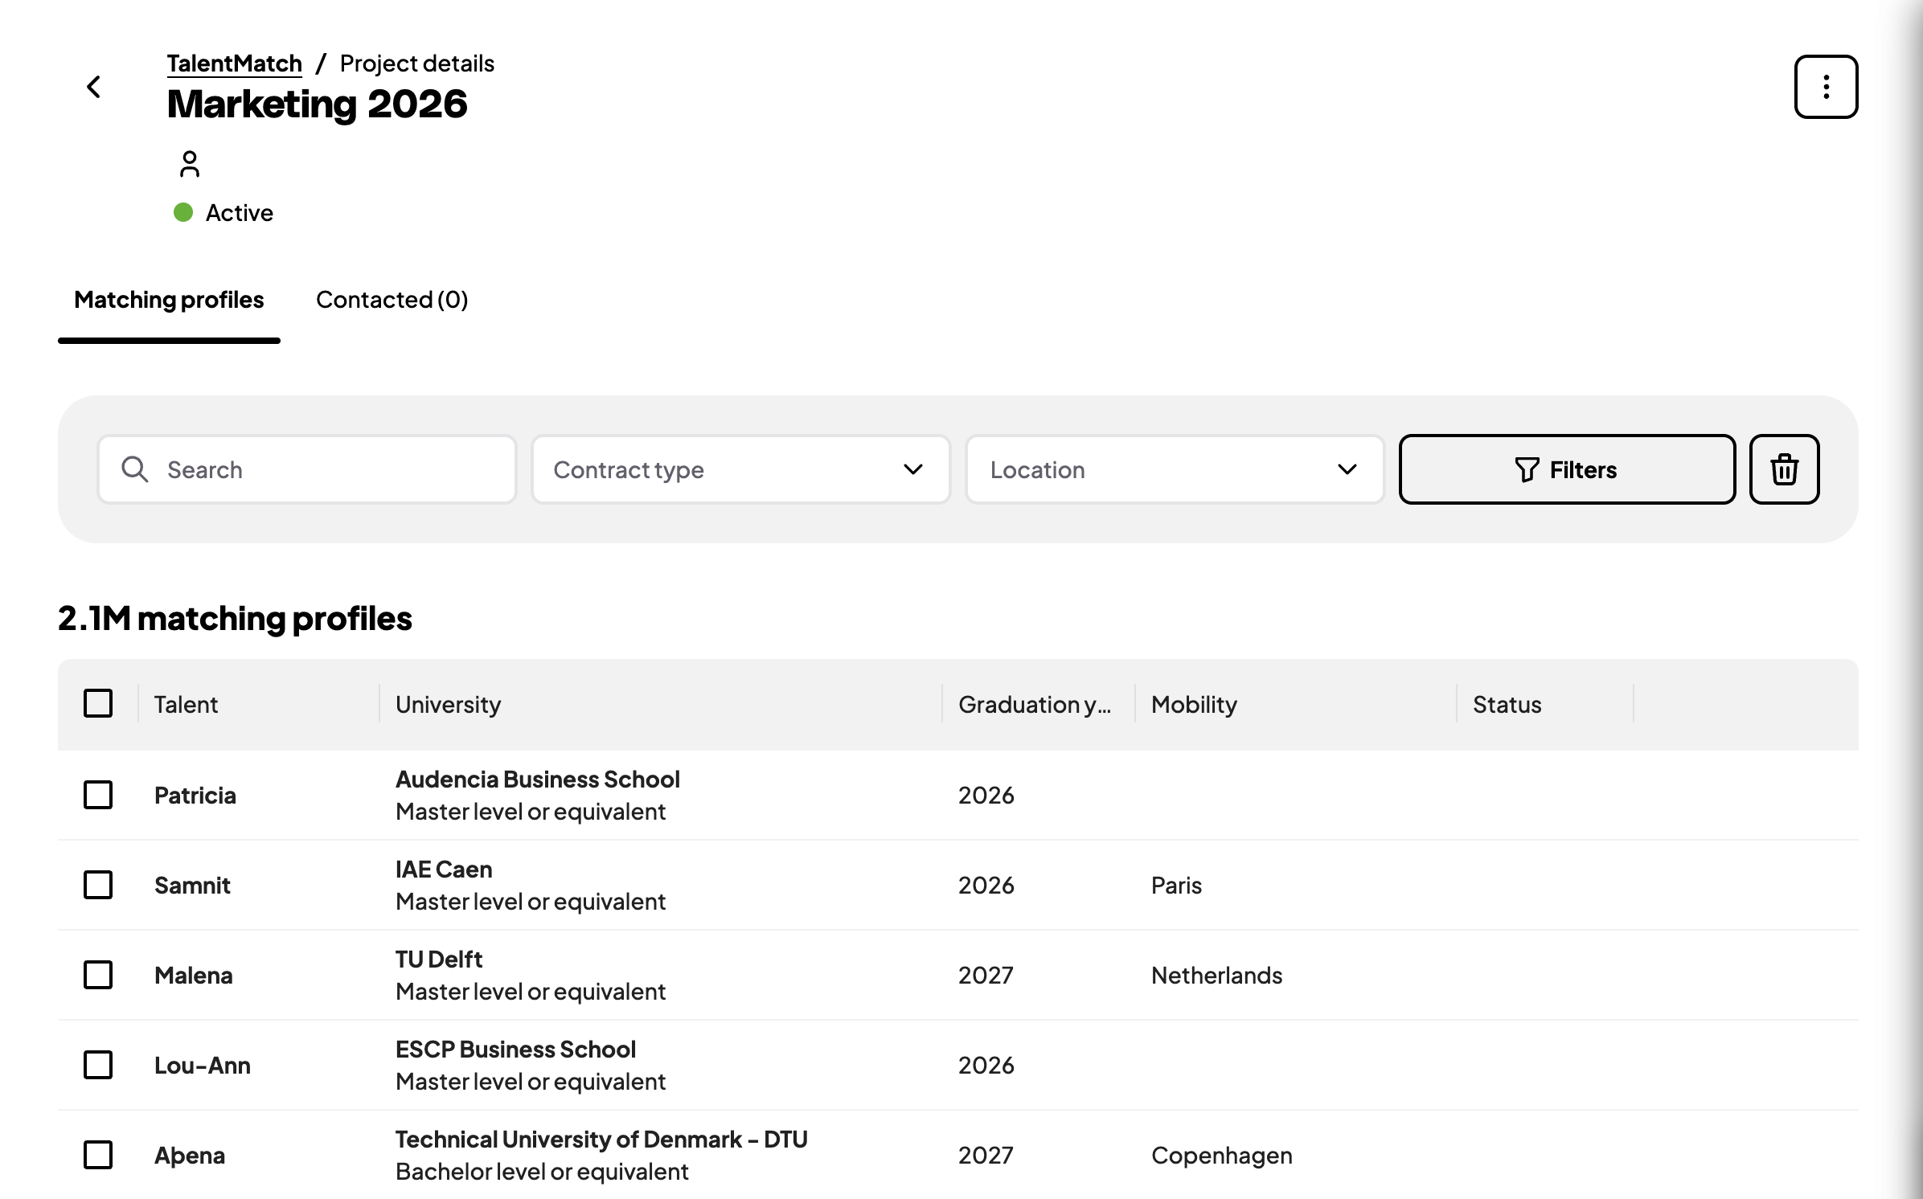Click the Graduation year column header
Screen dimensions: 1923x1199
[x=1035, y=705]
